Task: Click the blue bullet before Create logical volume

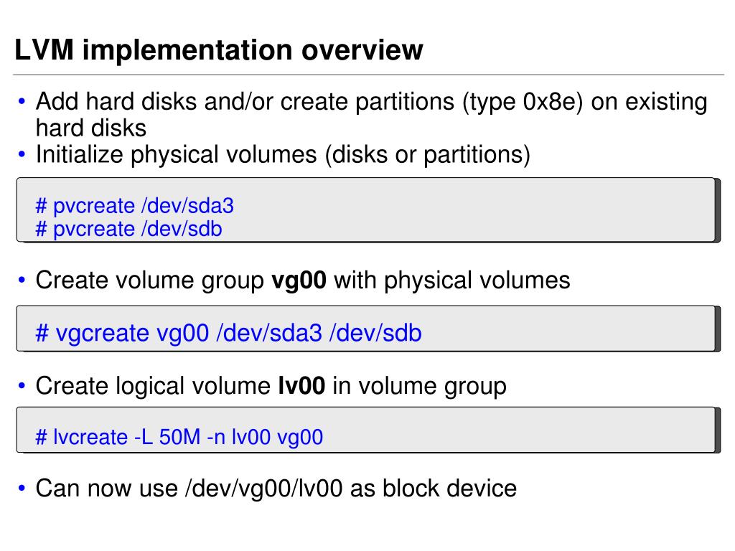Action: [22, 385]
